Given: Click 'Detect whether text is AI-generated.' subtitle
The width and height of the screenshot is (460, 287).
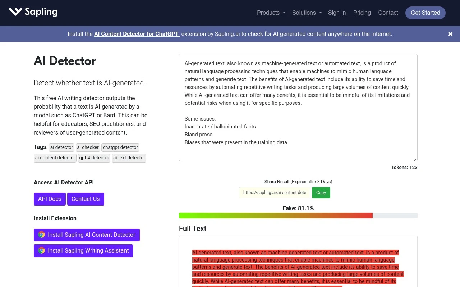Looking at the screenshot, I should [x=89, y=83].
